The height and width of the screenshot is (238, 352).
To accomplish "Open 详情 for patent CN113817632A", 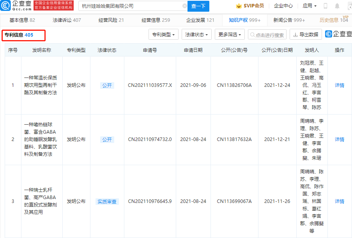I will click(340, 139).
